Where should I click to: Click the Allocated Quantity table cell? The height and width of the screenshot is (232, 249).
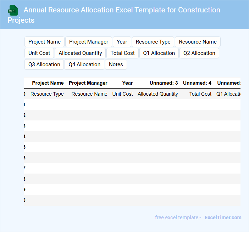[158, 94]
